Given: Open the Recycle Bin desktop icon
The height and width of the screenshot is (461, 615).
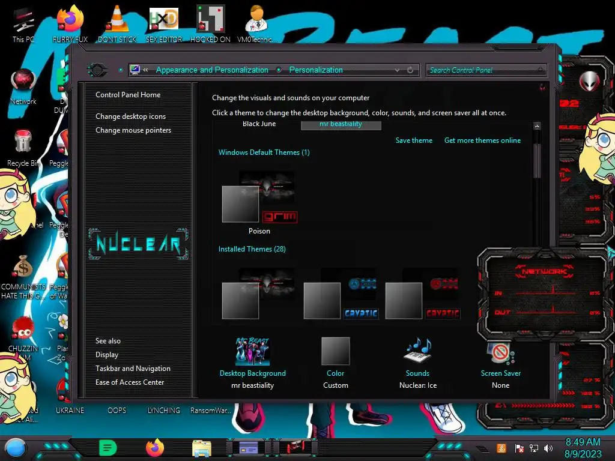Looking at the screenshot, I should [23, 148].
